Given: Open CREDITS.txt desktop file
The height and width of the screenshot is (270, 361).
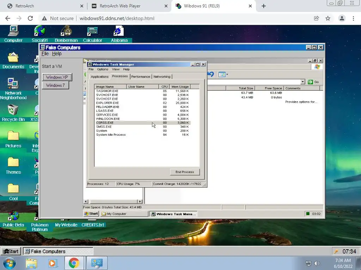Looking at the screenshot, I should (93, 225).
